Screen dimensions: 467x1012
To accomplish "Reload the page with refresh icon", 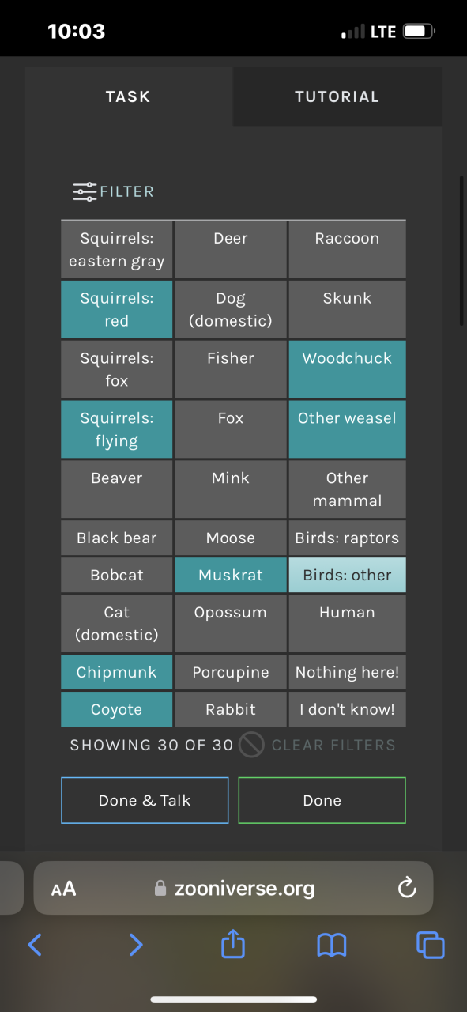I will coord(407,889).
